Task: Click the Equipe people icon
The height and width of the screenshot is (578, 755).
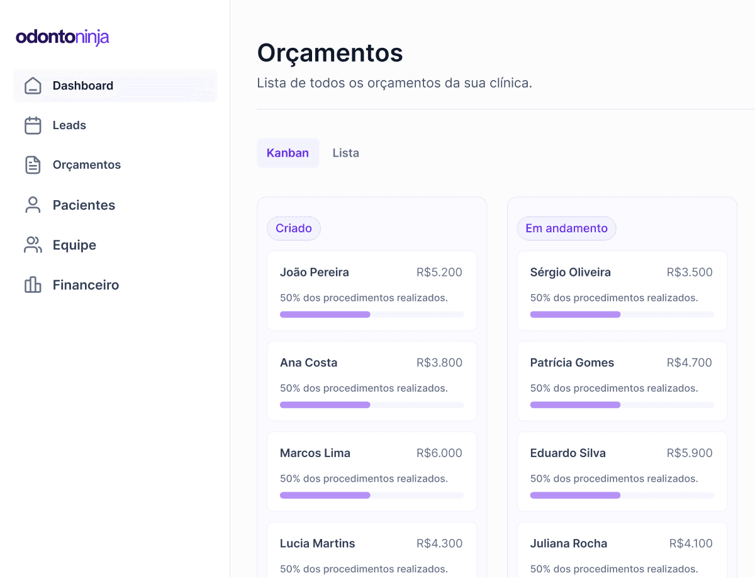Action: [33, 245]
